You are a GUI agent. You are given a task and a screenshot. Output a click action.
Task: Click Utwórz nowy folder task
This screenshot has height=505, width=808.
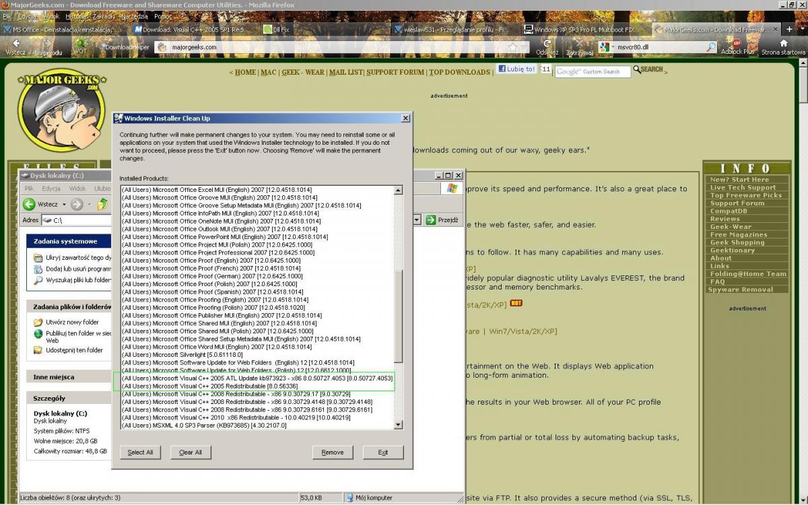pyautogui.click(x=67, y=323)
